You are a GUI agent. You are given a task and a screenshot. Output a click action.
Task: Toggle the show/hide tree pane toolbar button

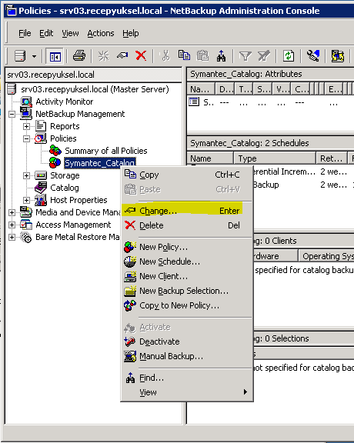55,56
